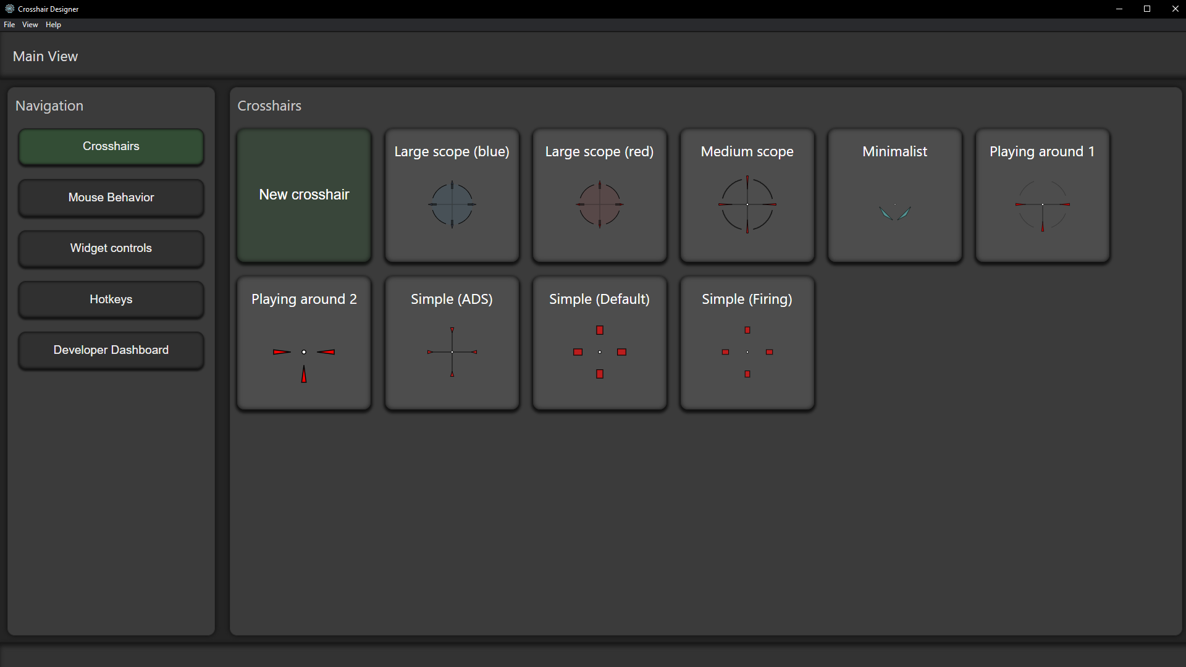Open Widget controls settings
This screenshot has height=667, width=1186.
point(111,248)
